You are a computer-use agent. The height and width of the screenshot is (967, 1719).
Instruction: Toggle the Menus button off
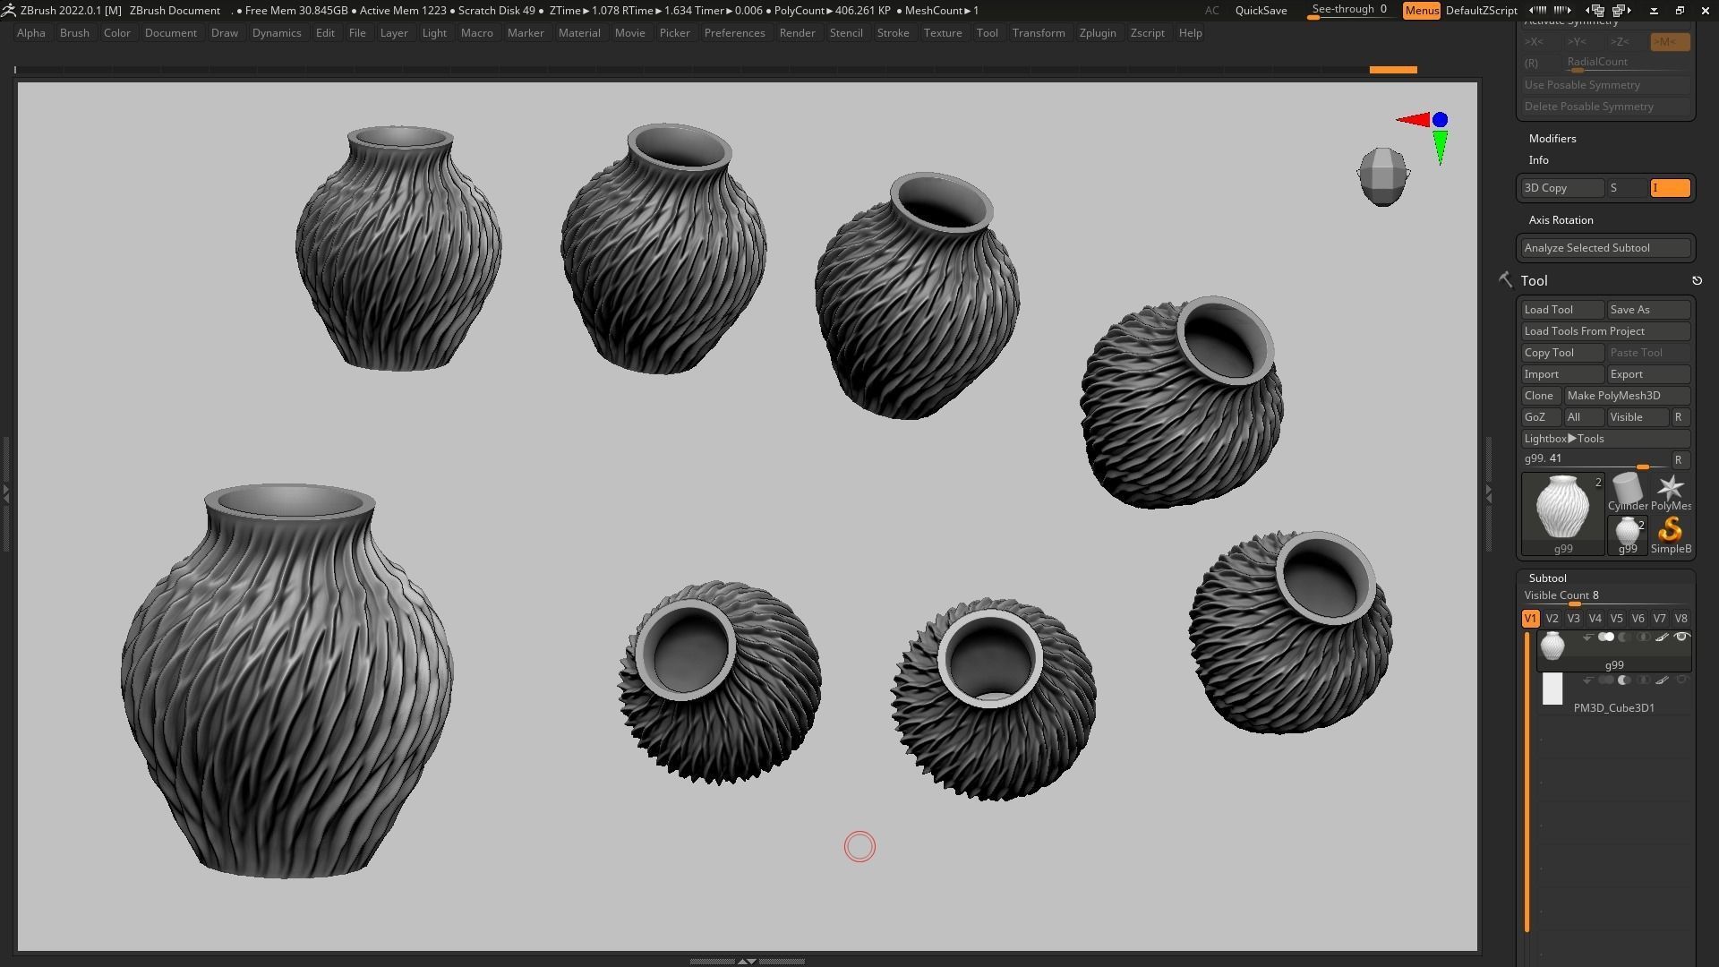[x=1421, y=11]
